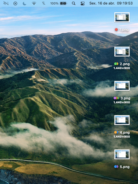
Task: Click the 3.png file name label
Action: tap(125, 98)
